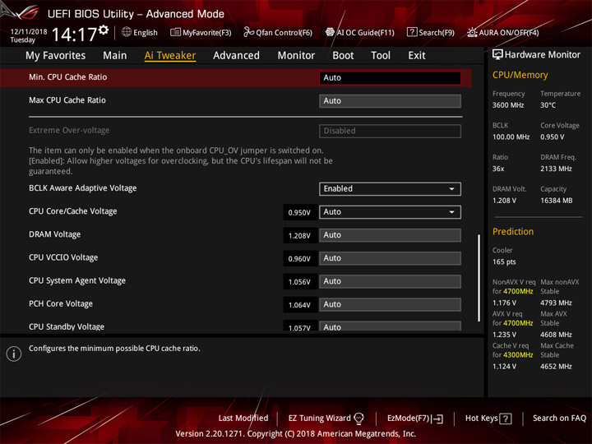Click the globe language icon
The width and height of the screenshot is (592, 444).
pos(127,32)
